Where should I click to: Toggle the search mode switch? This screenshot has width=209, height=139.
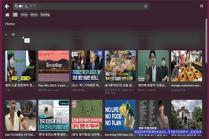point(21,6)
